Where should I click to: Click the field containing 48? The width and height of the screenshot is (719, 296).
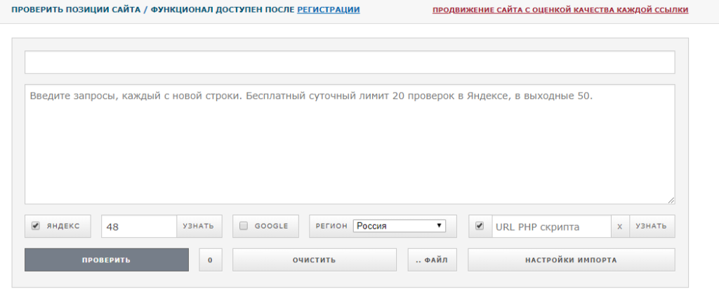click(x=139, y=227)
